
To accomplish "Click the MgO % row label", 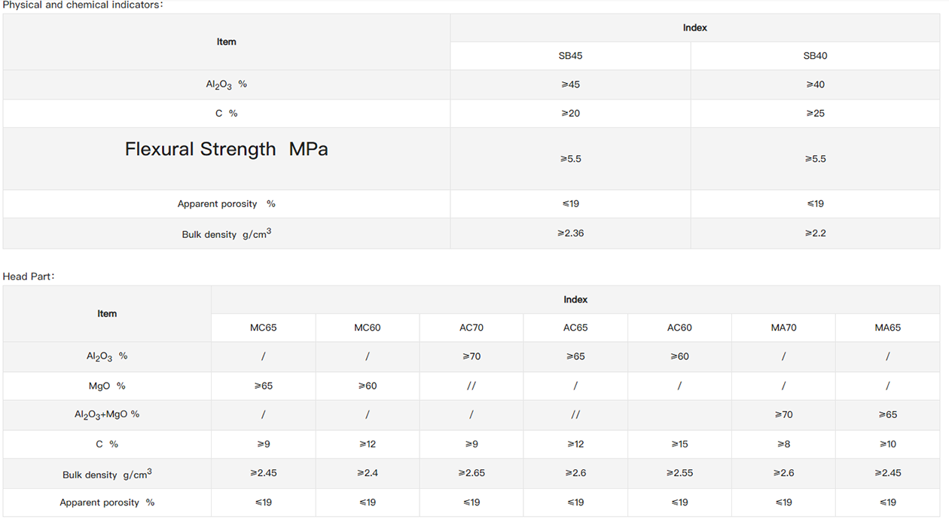I will [x=107, y=386].
